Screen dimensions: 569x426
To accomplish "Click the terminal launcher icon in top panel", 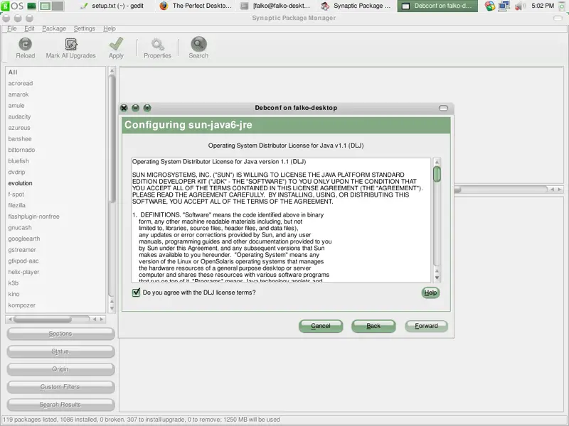I will [x=31, y=6].
